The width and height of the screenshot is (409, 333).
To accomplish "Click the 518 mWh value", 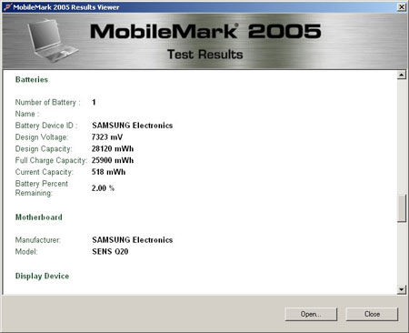I will [108, 172].
